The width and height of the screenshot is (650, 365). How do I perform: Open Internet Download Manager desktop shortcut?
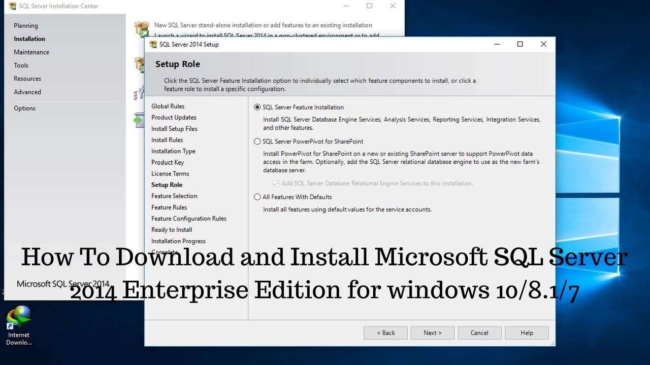point(19,325)
